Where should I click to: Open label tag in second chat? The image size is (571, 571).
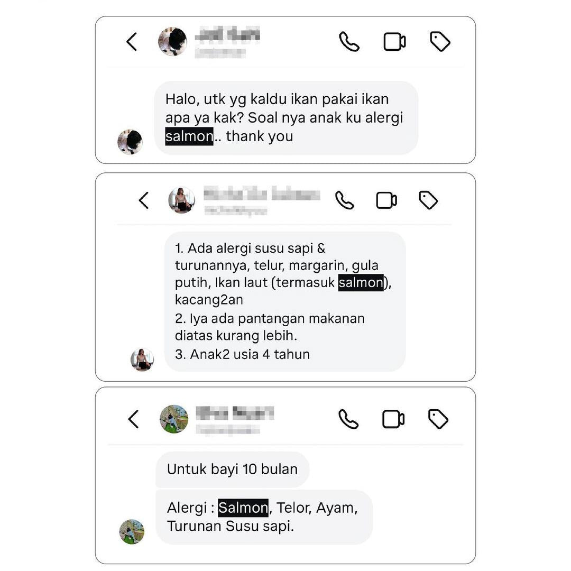428,200
